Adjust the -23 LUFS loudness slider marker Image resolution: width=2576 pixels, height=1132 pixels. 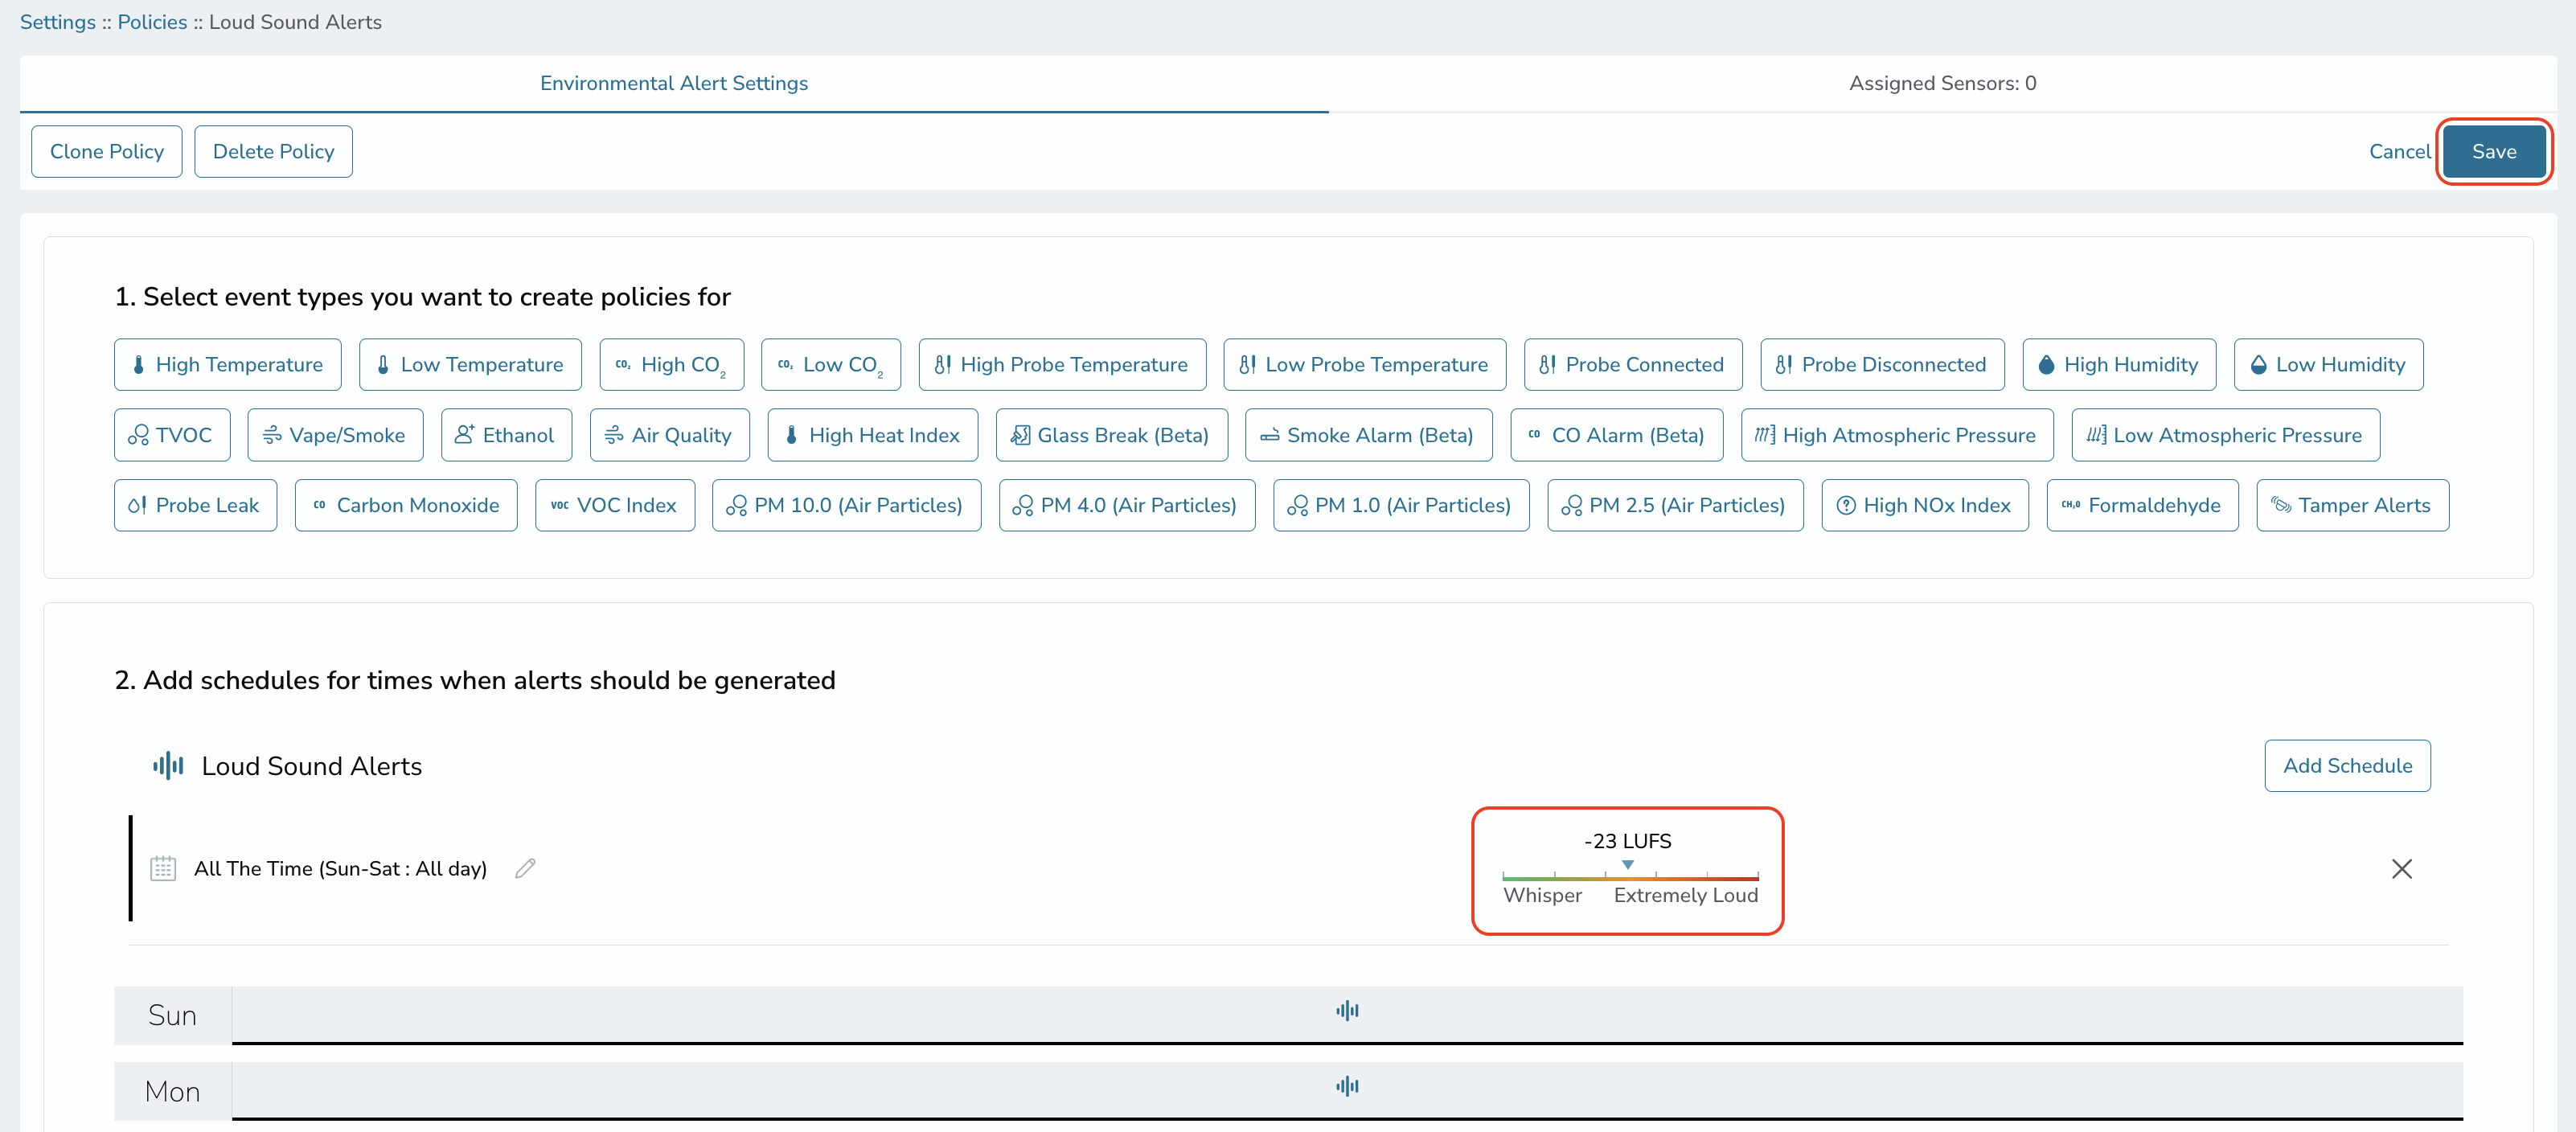(x=1628, y=865)
